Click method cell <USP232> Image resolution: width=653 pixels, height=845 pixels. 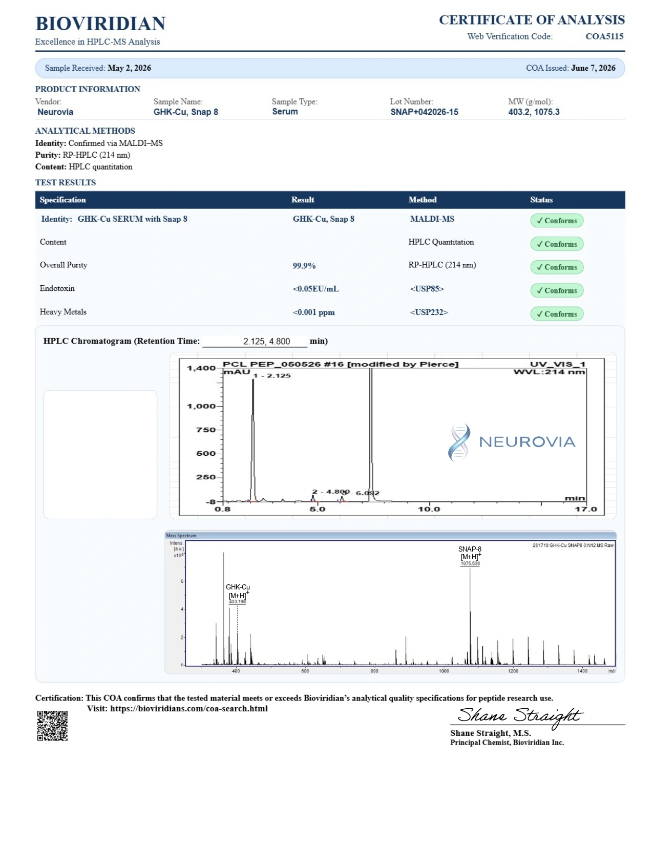point(429,312)
